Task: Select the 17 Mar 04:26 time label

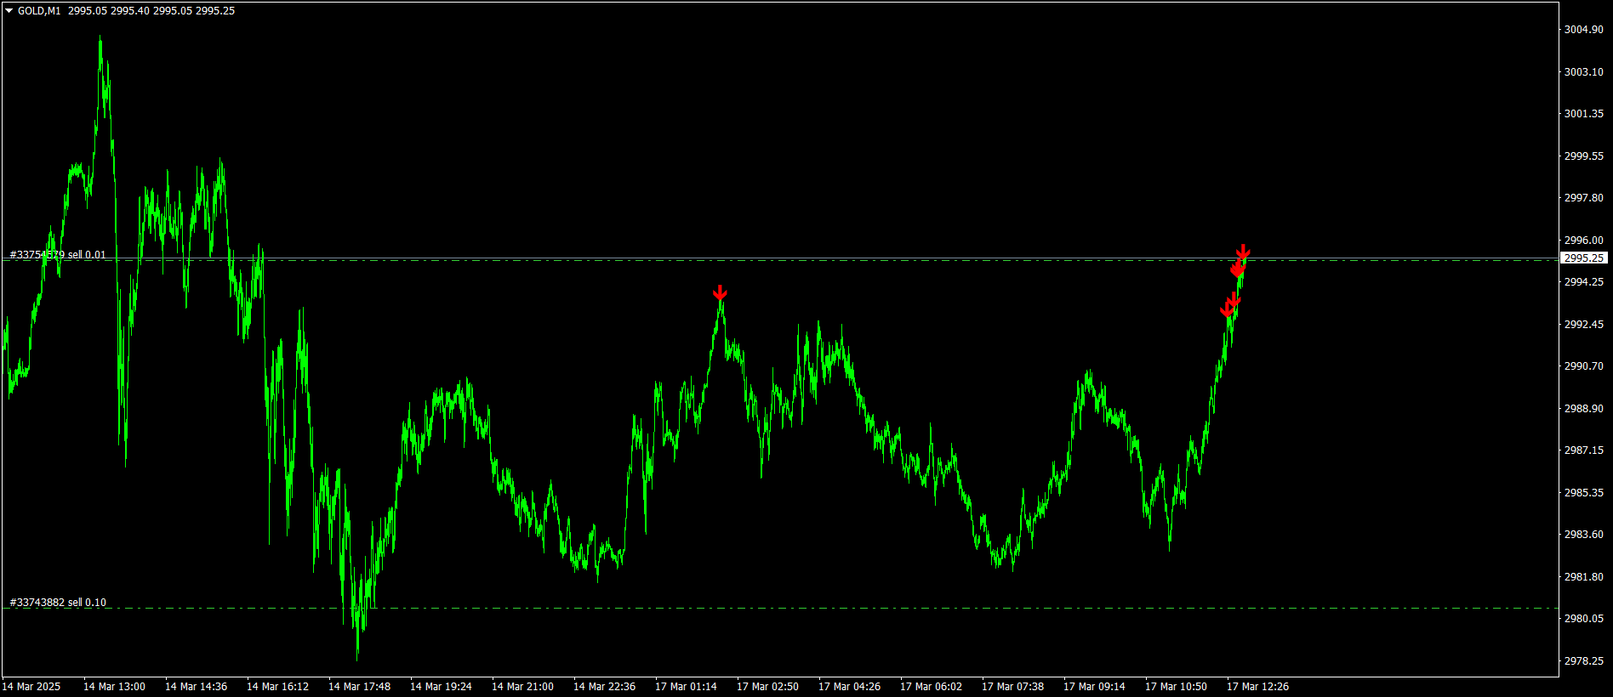Action: 849,687
